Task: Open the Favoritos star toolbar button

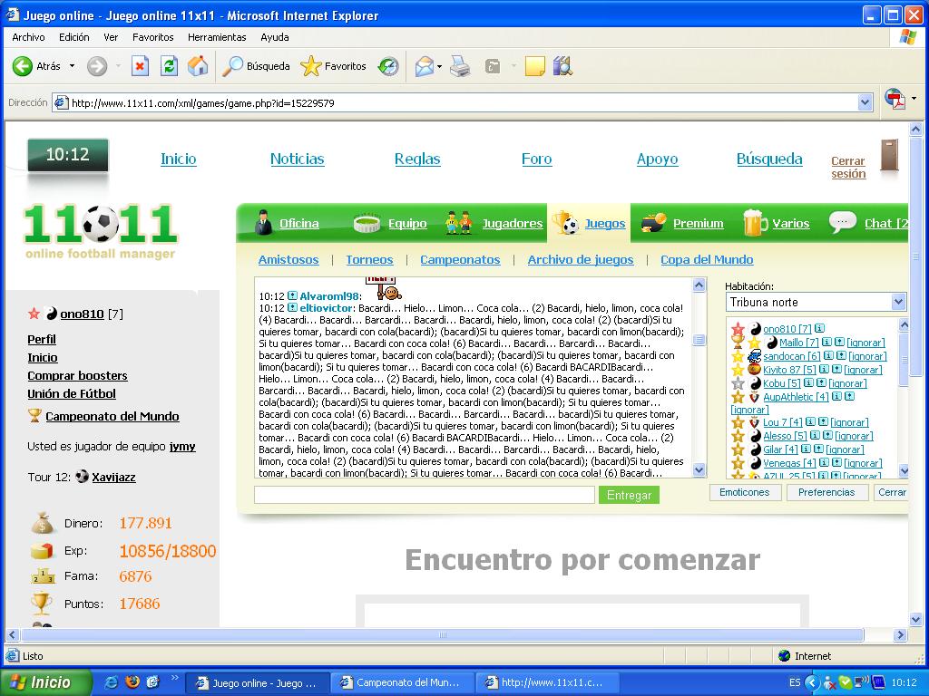Action: [334, 66]
